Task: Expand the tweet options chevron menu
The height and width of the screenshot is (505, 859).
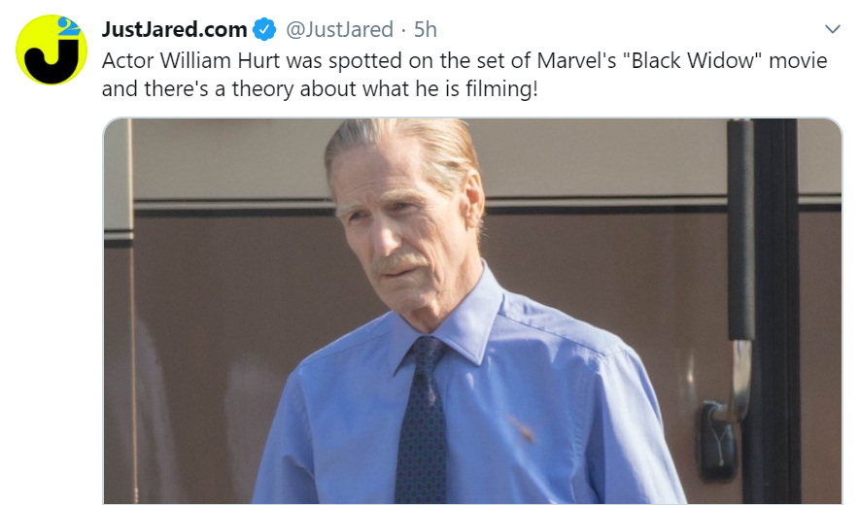Action: click(x=832, y=28)
